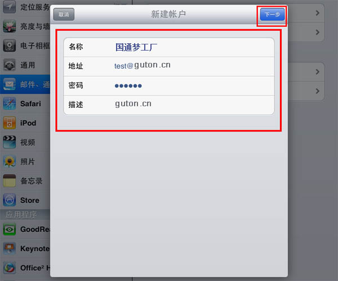The width and height of the screenshot is (338, 281).
Task: Tap the Cancel (取消) button
Action: click(64, 15)
